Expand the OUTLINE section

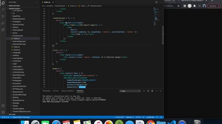[x=12, y=114]
